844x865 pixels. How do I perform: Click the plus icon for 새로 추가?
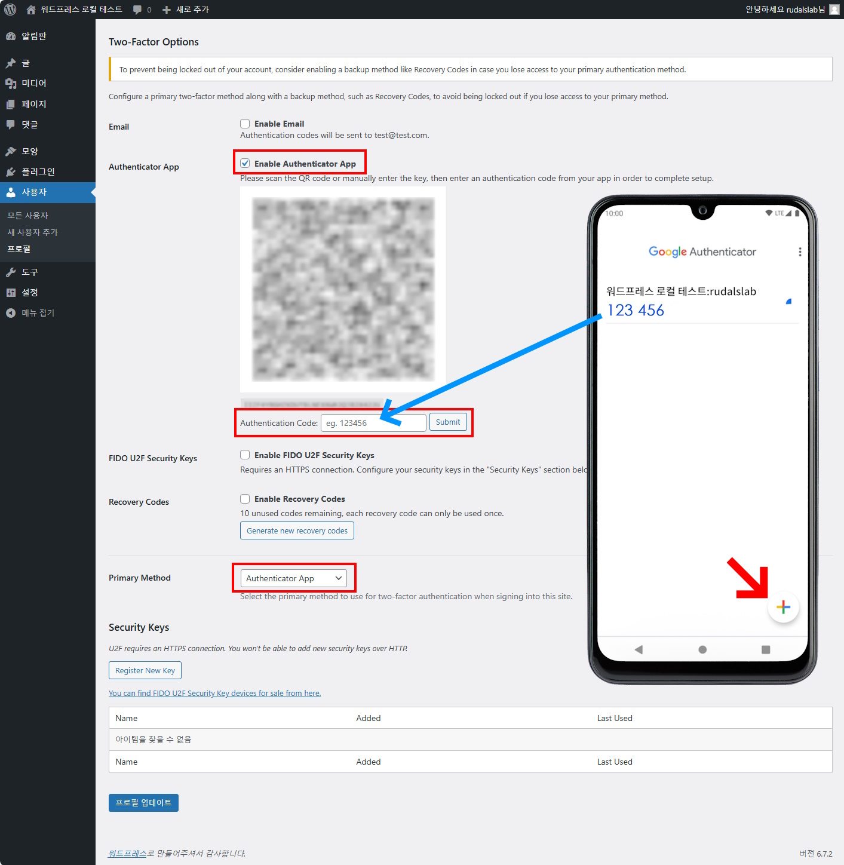point(167,10)
